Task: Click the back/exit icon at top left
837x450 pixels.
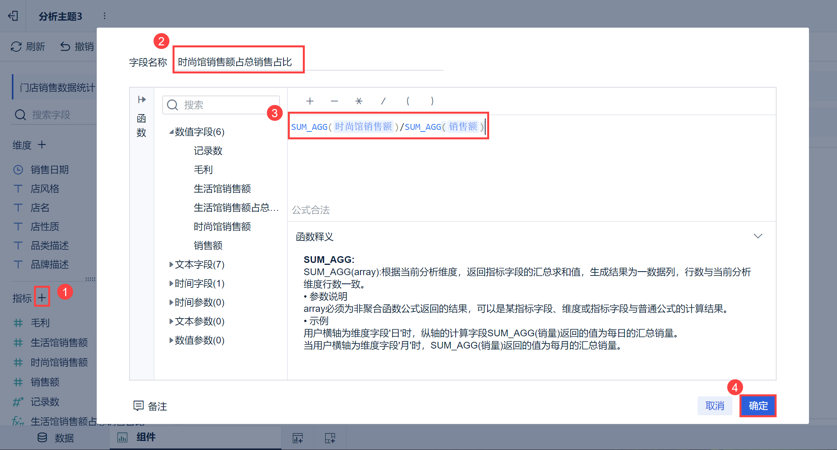Action: (x=13, y=16)
